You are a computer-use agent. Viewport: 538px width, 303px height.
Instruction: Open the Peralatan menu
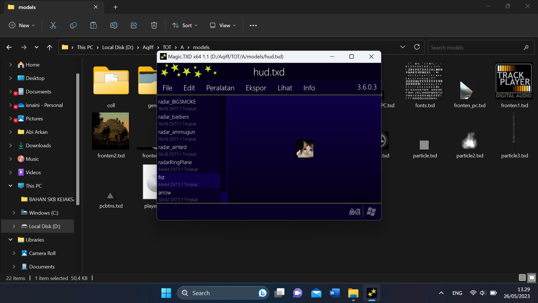tap(220, 88)
